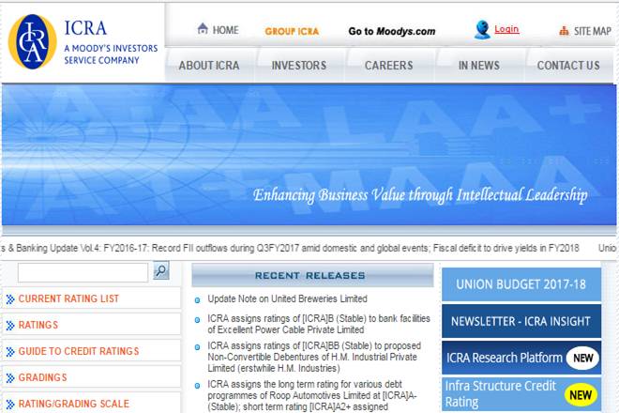Expand Guide to Credit Ratings sidebar item

click(x=79, y=351)
